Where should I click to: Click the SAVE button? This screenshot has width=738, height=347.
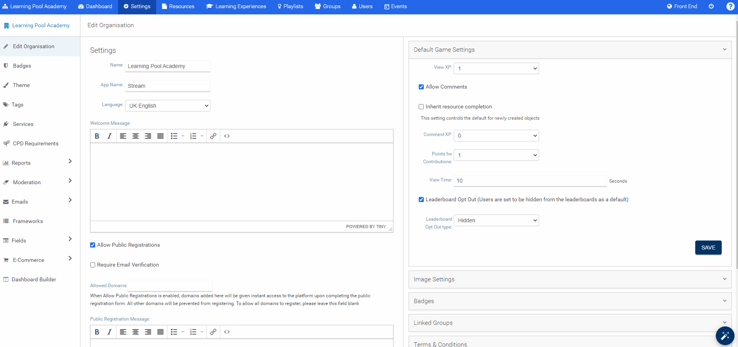708,248
